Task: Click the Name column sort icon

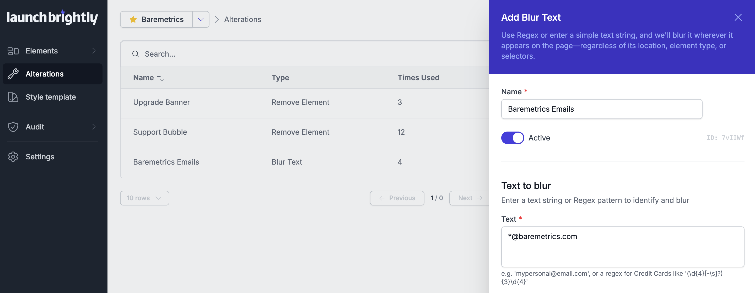Action: coord(160,78)
